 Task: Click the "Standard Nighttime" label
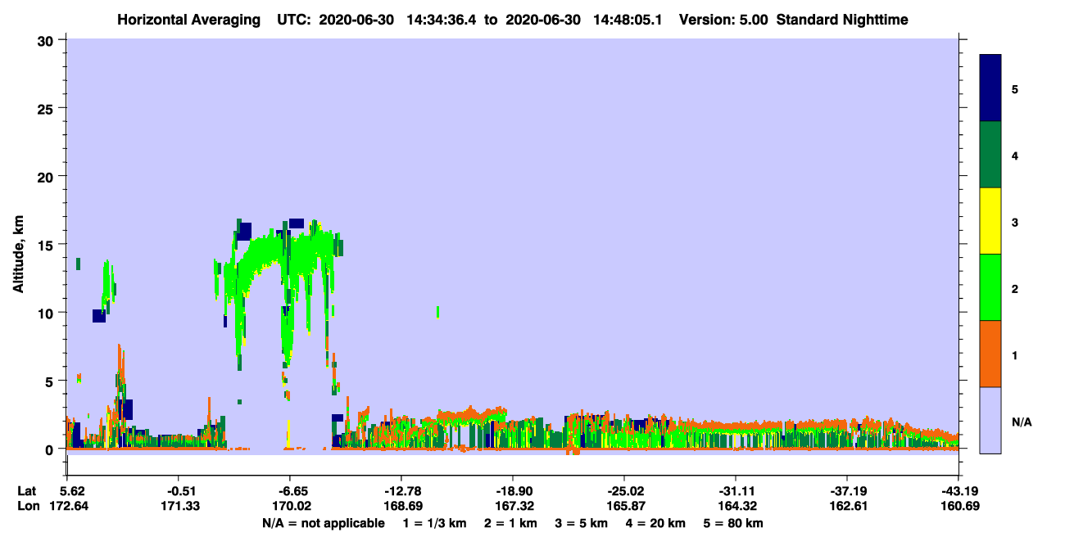pyautogui.click(x=842, y=20)
